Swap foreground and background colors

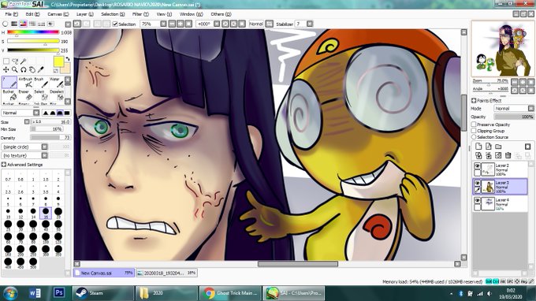click(68, 59)
